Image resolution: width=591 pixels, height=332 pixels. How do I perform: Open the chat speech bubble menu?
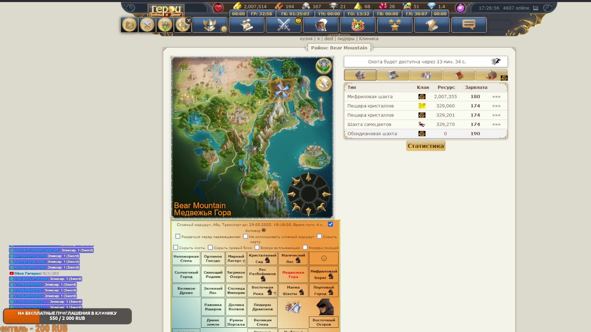(x=469, y=25)
